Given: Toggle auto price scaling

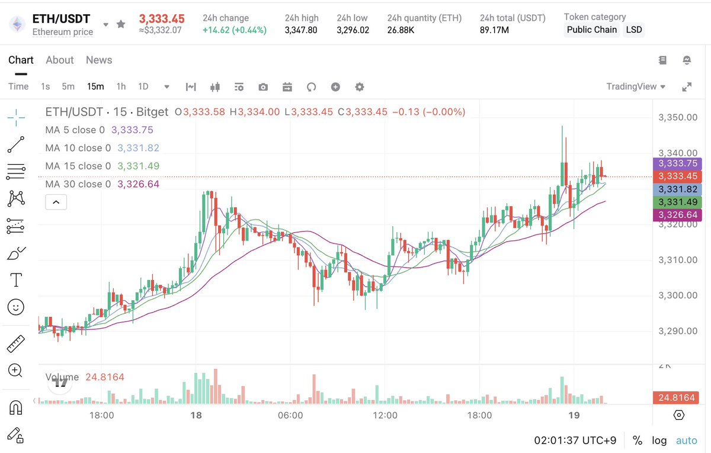Looking at the screenshot, I should coord(686,441).
